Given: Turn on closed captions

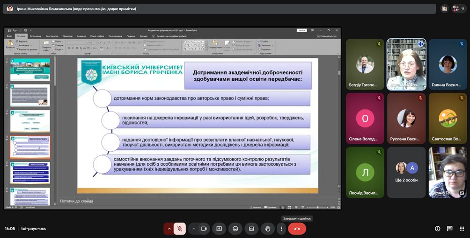Looking at the screenshot, I should [251, 229].
